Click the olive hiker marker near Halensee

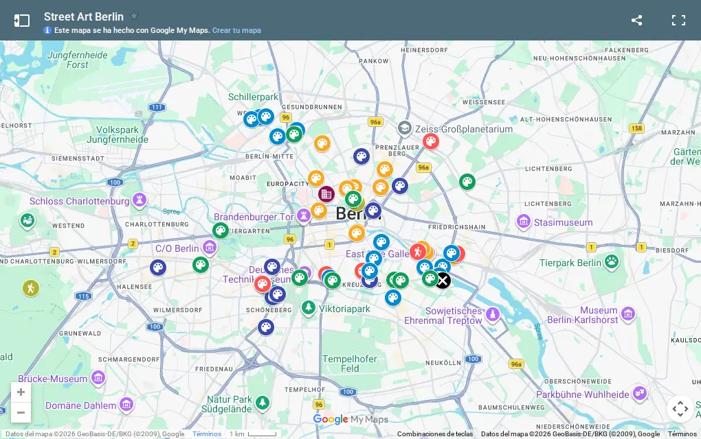pos(31,288)
